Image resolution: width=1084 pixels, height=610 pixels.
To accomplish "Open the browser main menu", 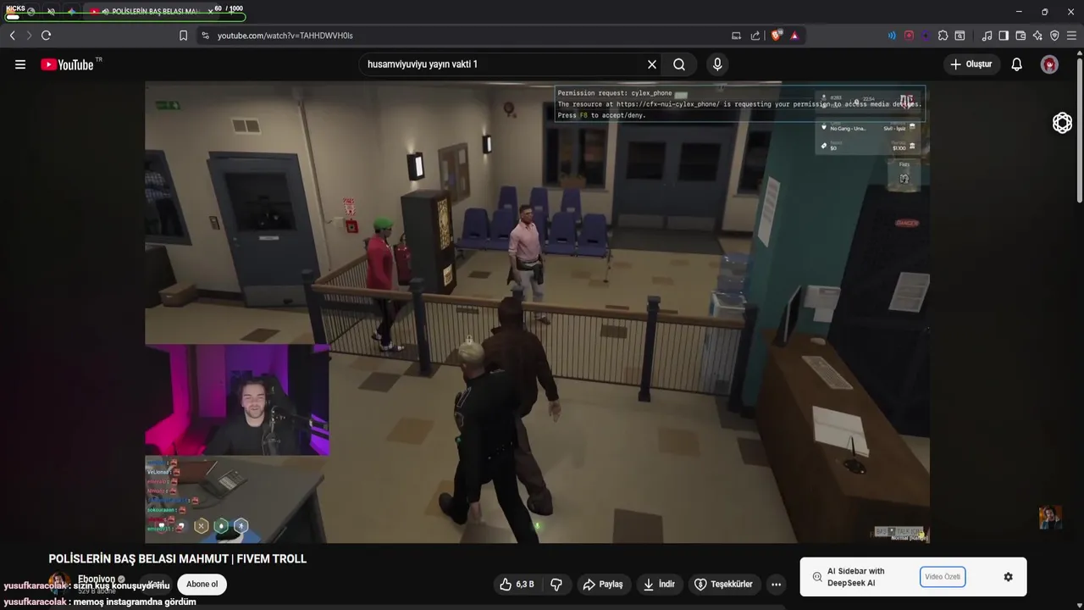I will click(x=1072, y=36).
